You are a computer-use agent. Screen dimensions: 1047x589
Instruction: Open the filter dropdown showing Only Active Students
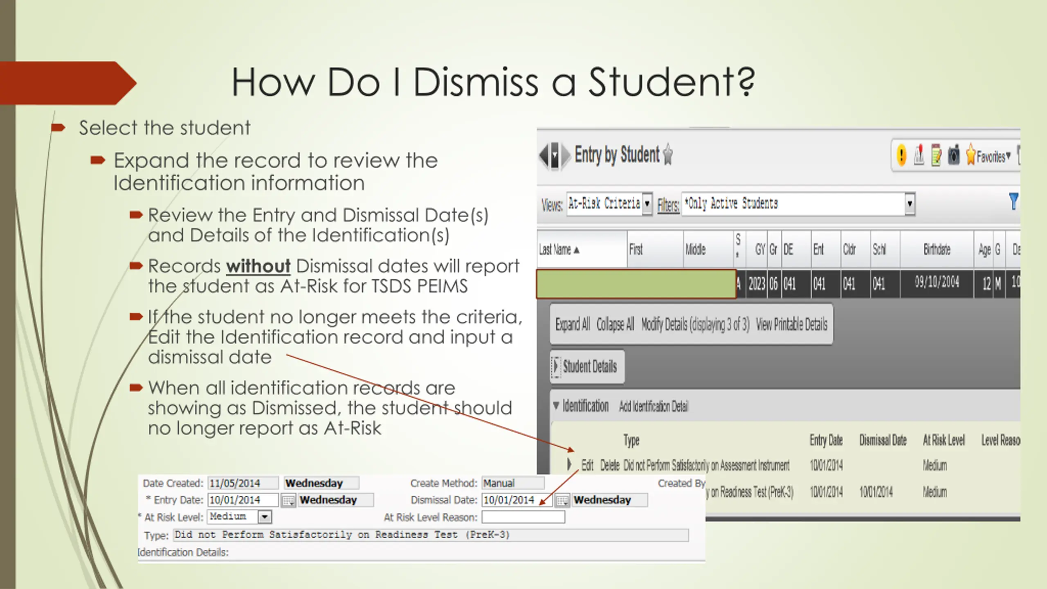coord(798,203)
